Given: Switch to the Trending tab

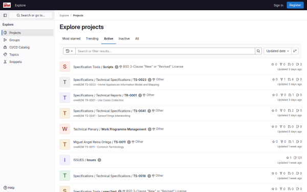Looking at the screenshot, I should pyautogui.click(x=92, y=38).
